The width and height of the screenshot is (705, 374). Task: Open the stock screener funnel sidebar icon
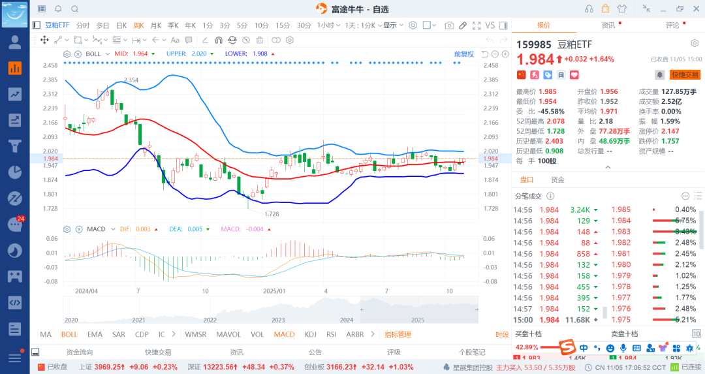coord(15,146)
